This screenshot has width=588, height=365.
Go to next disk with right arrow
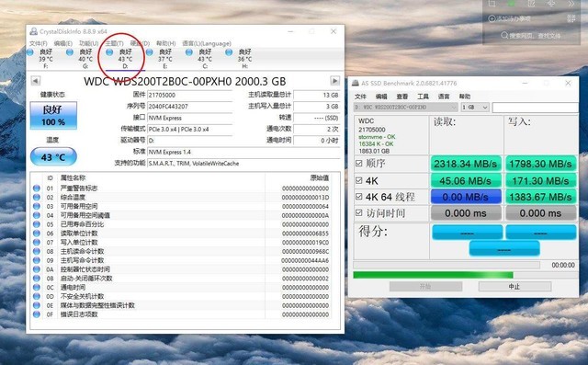[334, 81]
